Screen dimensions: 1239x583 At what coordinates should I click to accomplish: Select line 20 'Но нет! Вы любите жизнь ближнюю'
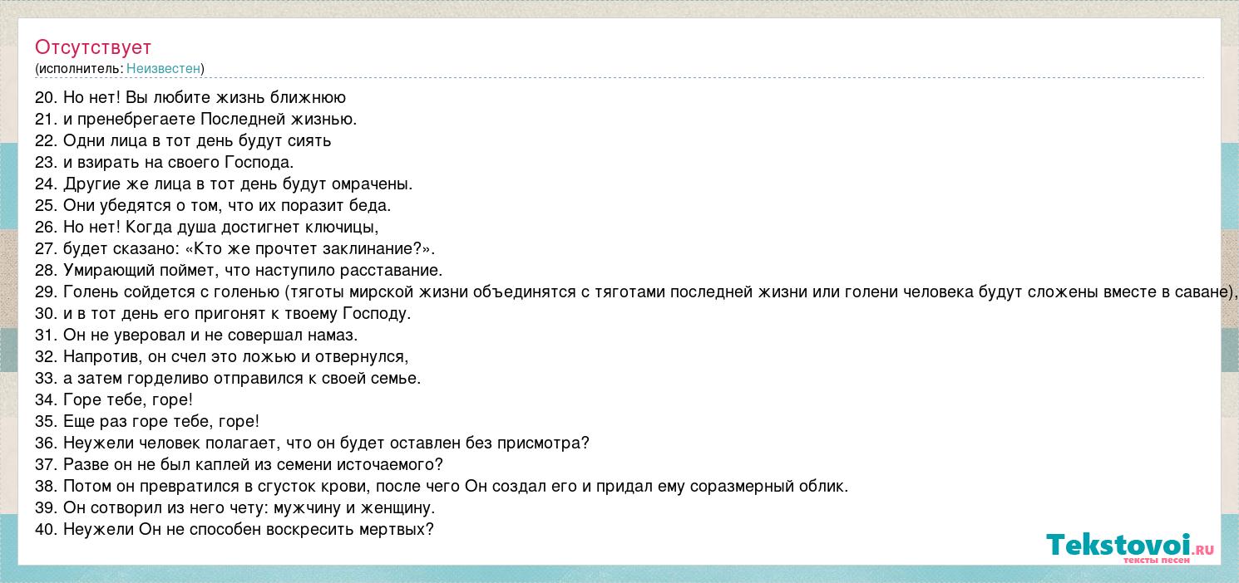pyautogui.click(x=190, y=97)
